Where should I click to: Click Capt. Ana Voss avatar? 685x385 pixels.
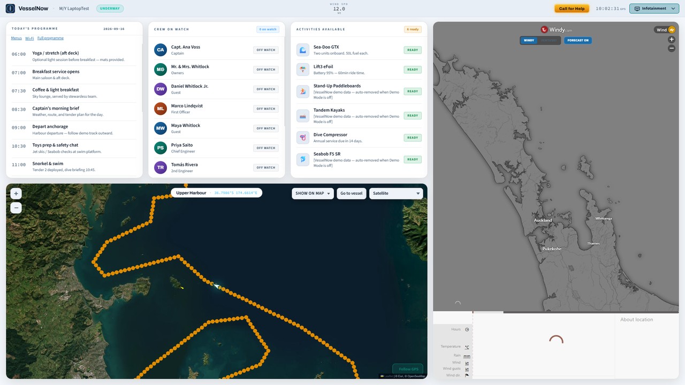point(160,50)
